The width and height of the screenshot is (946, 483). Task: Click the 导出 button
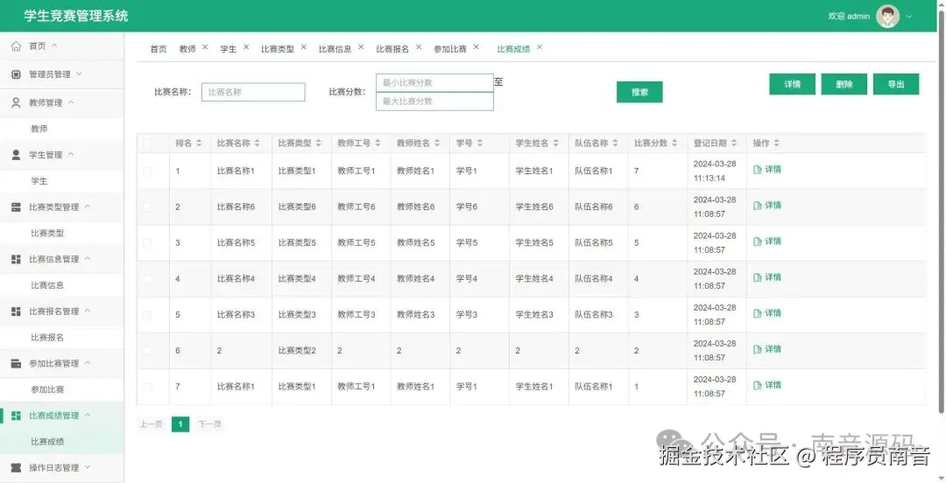[x=896, y=84]
